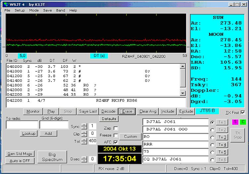Click the Tx4 transmit button
This screenshot has width=249, height=174.
(x=222, y=145)
